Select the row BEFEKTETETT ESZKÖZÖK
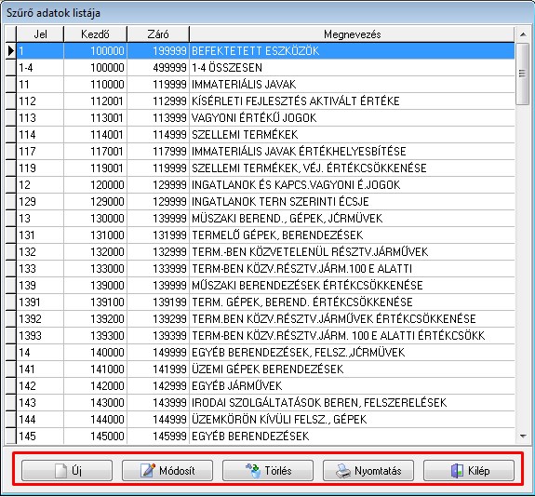The width and height of the screenshot is (535, 497). (x=265, y=51)
